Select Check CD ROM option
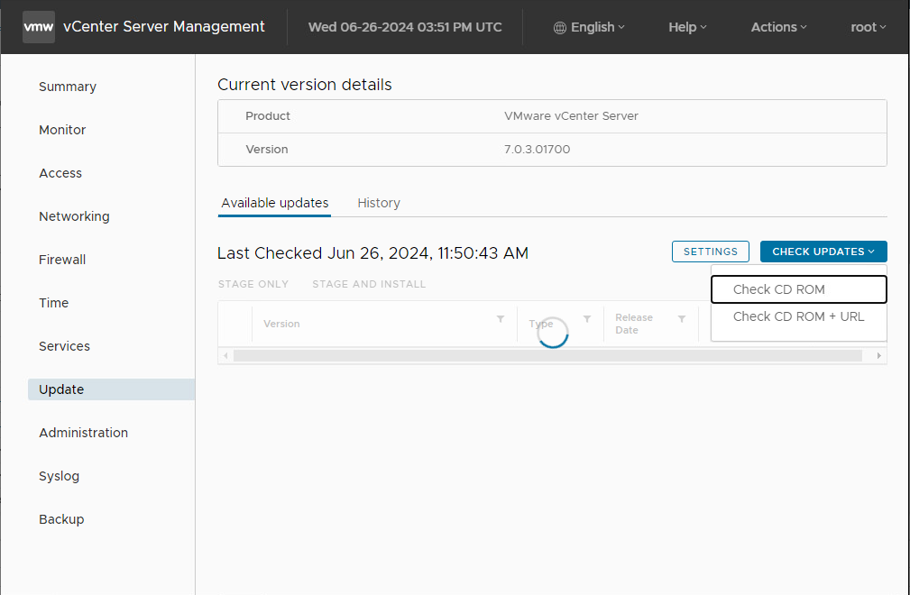910x595 pixels. pyautogui.click(x=798, y=289)
